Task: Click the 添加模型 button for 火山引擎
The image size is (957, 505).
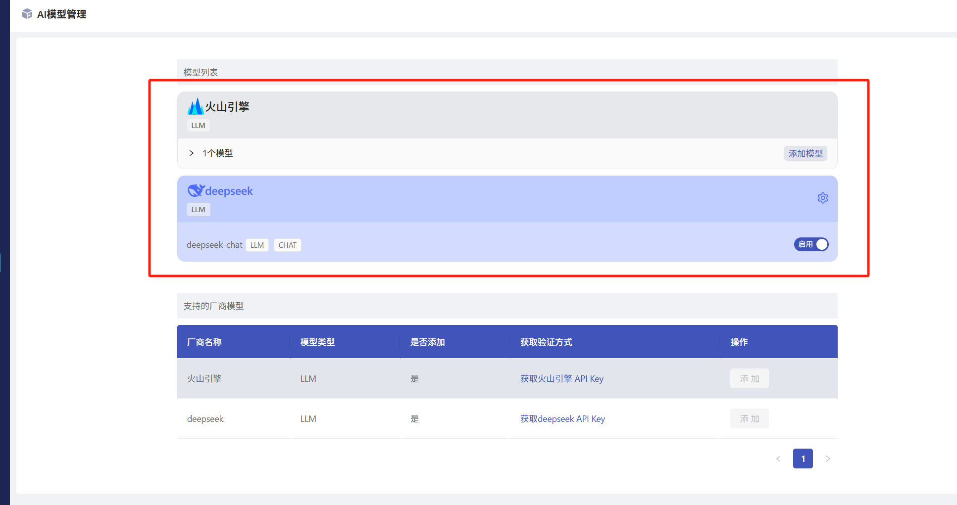Action: point(806,153)
